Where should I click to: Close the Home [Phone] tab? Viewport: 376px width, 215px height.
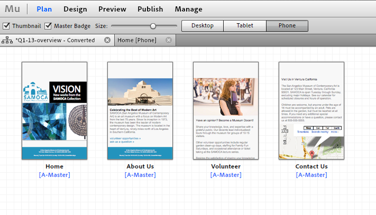point(169,40)
